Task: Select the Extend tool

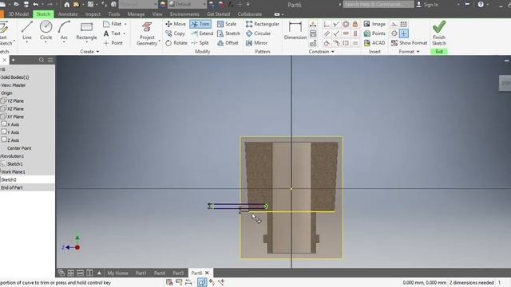Action: click(202, 33)
